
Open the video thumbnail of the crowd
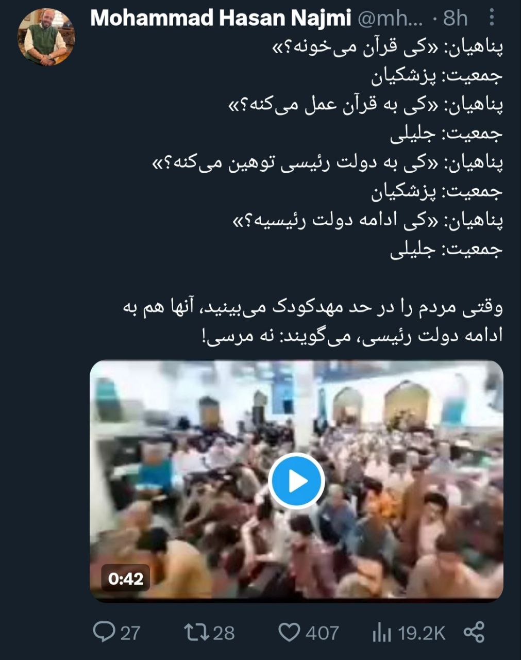pyautogui.click(x=296, y=481)
